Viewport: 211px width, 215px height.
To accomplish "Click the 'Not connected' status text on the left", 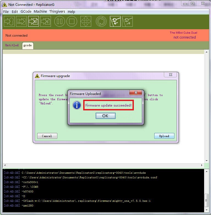I will click(17, 36).
